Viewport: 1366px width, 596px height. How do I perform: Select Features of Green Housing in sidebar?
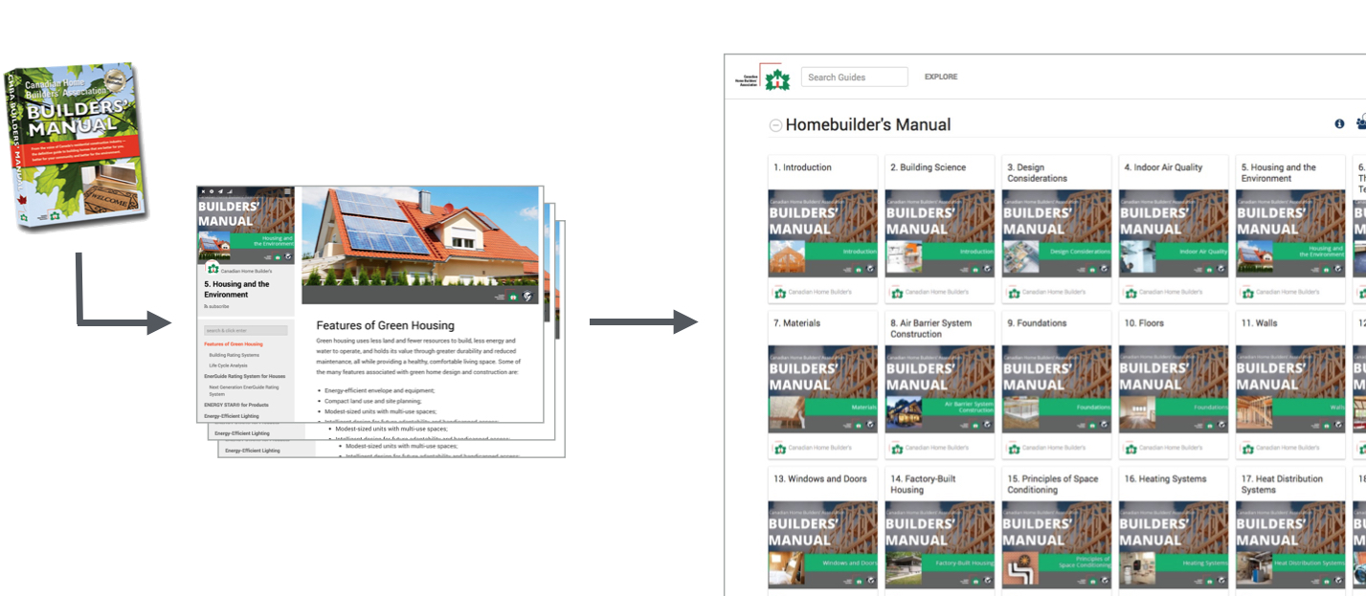pyautogui.click(x=234, y=344)
